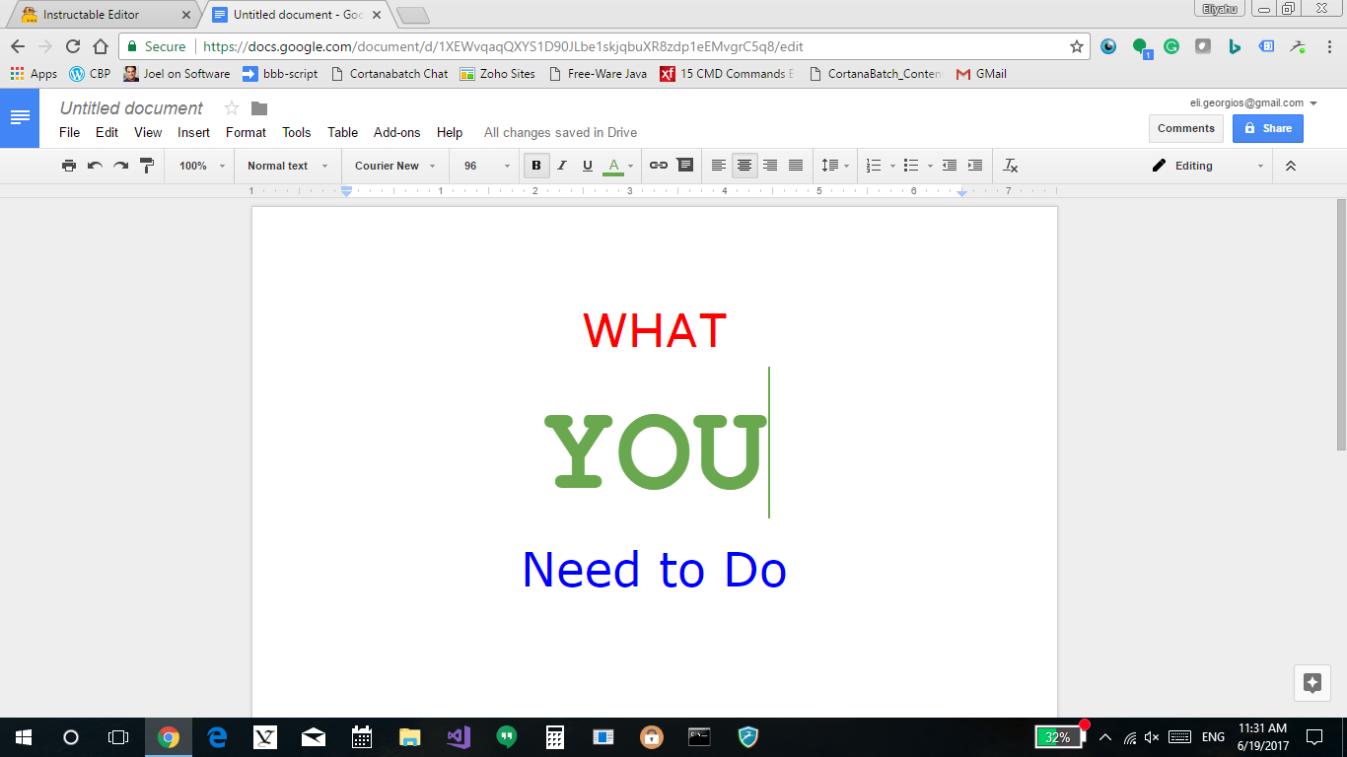Navigate back in the browser
The image size is (1347, 757).
click(x=18, y=46)
